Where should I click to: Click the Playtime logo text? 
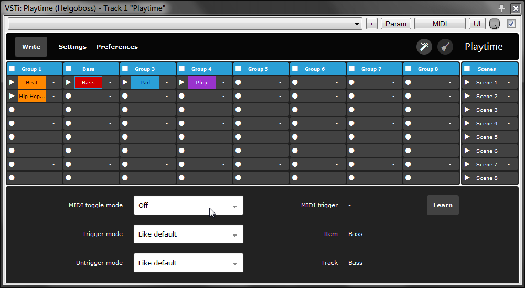point(484,47)
